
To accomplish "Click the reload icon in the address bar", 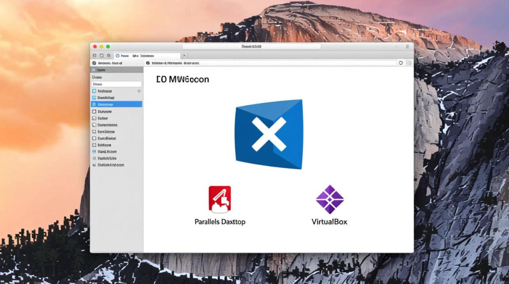I will point(401,63).
